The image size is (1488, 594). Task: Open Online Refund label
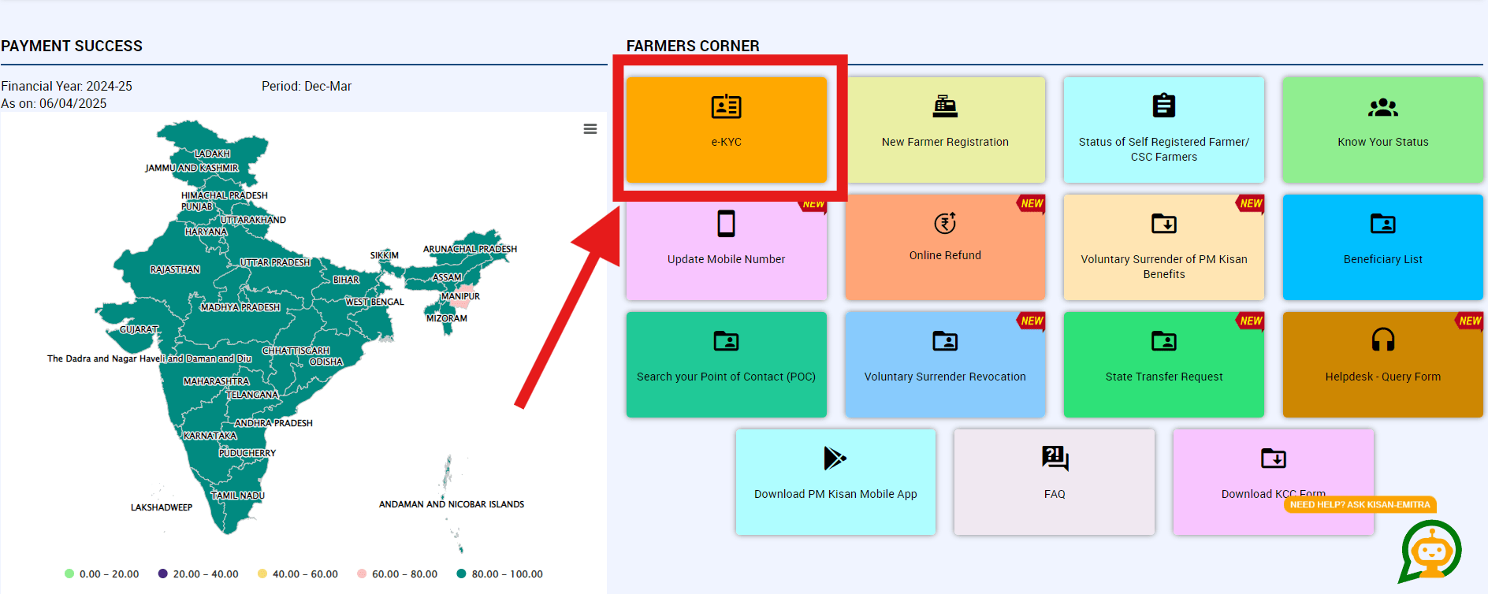tap(945, 255)
